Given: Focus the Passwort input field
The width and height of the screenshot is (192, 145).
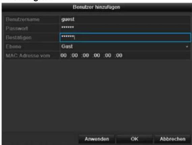Looking at the screenshot, I should pyautogui.click(x=125, y=28).
